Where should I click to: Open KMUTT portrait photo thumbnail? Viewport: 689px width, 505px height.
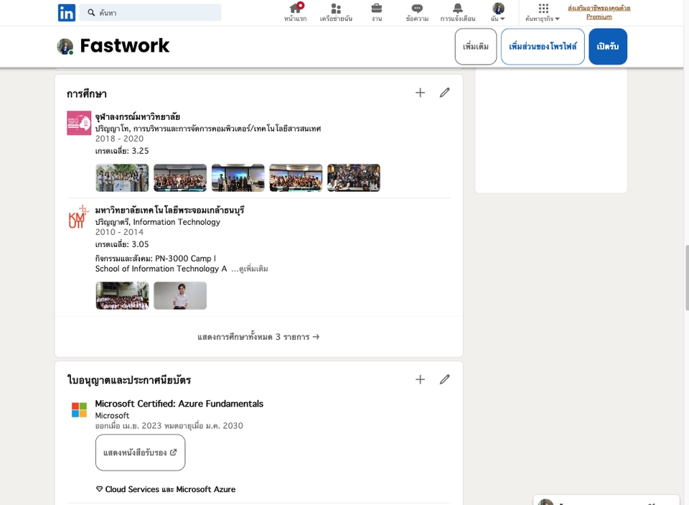180,296
